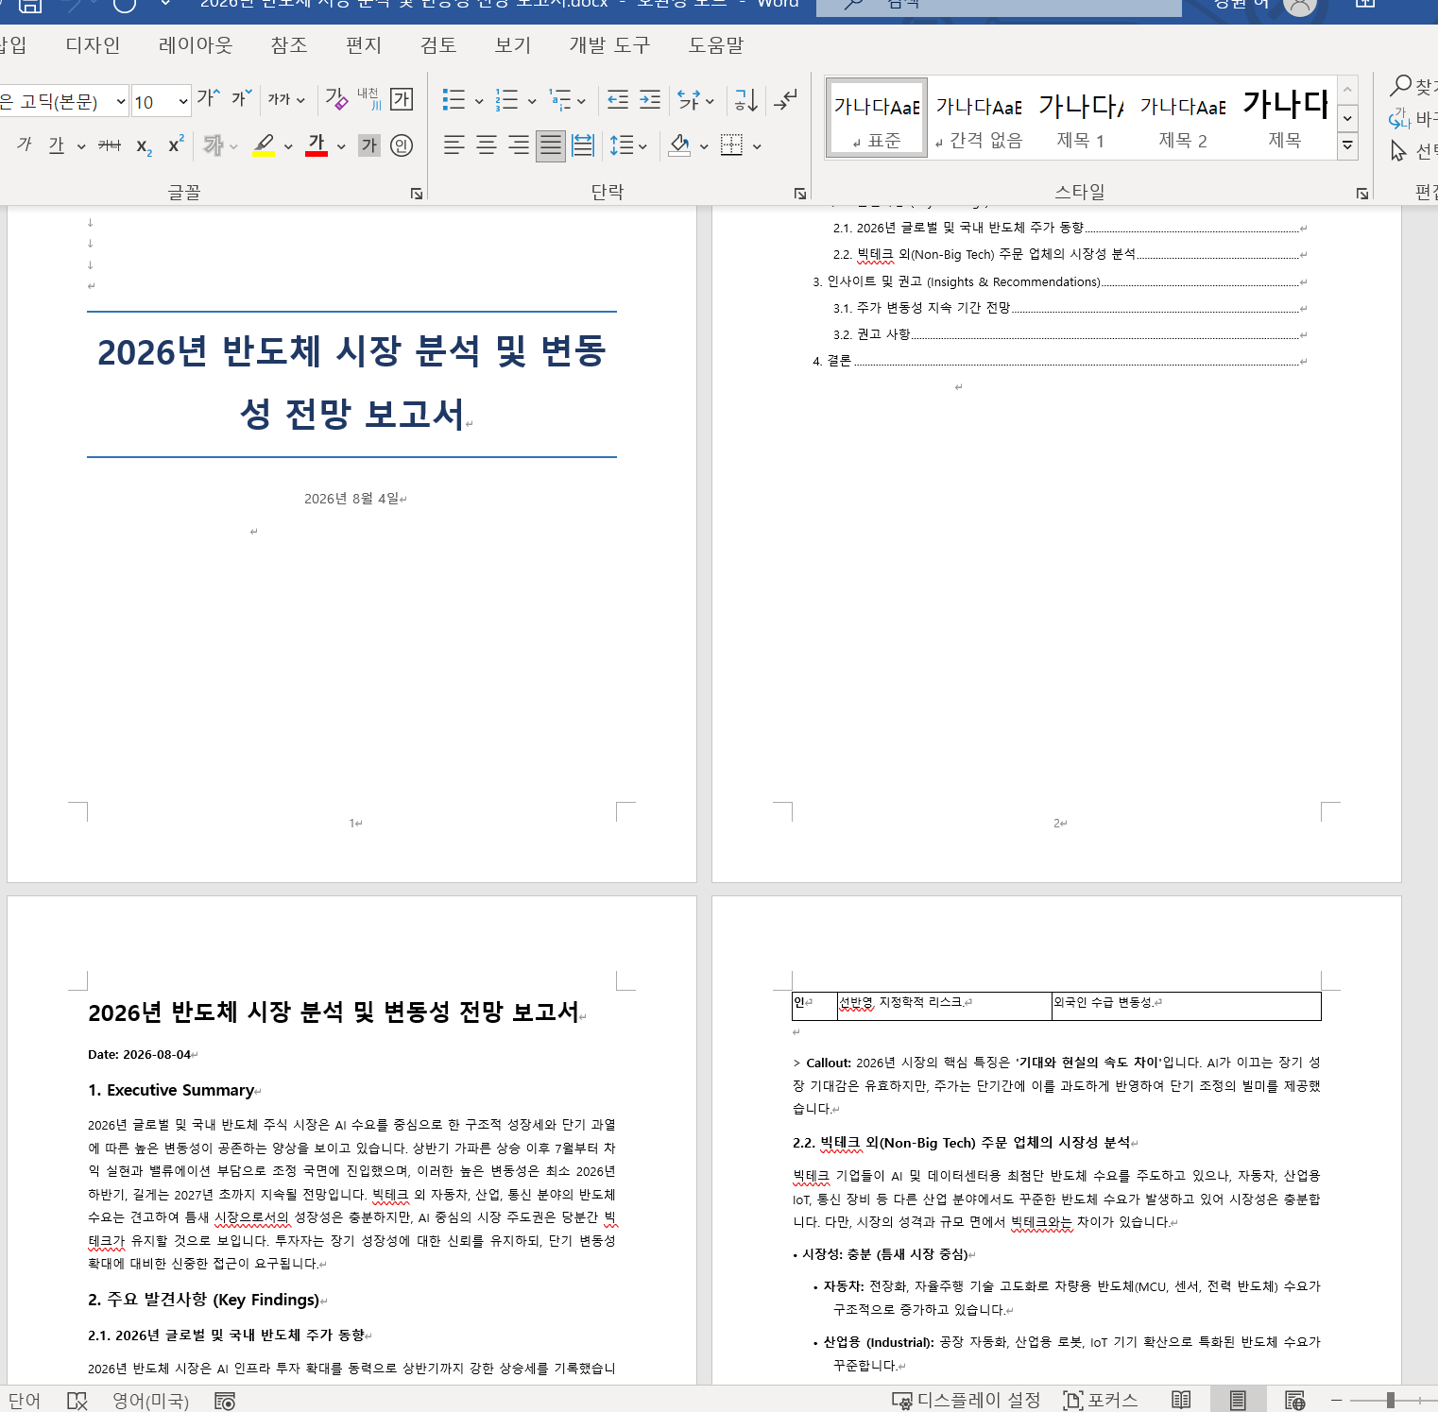Open the phonetic guide tool
This screenshot has height=1412, width=1438.
[x=368, y=99]
